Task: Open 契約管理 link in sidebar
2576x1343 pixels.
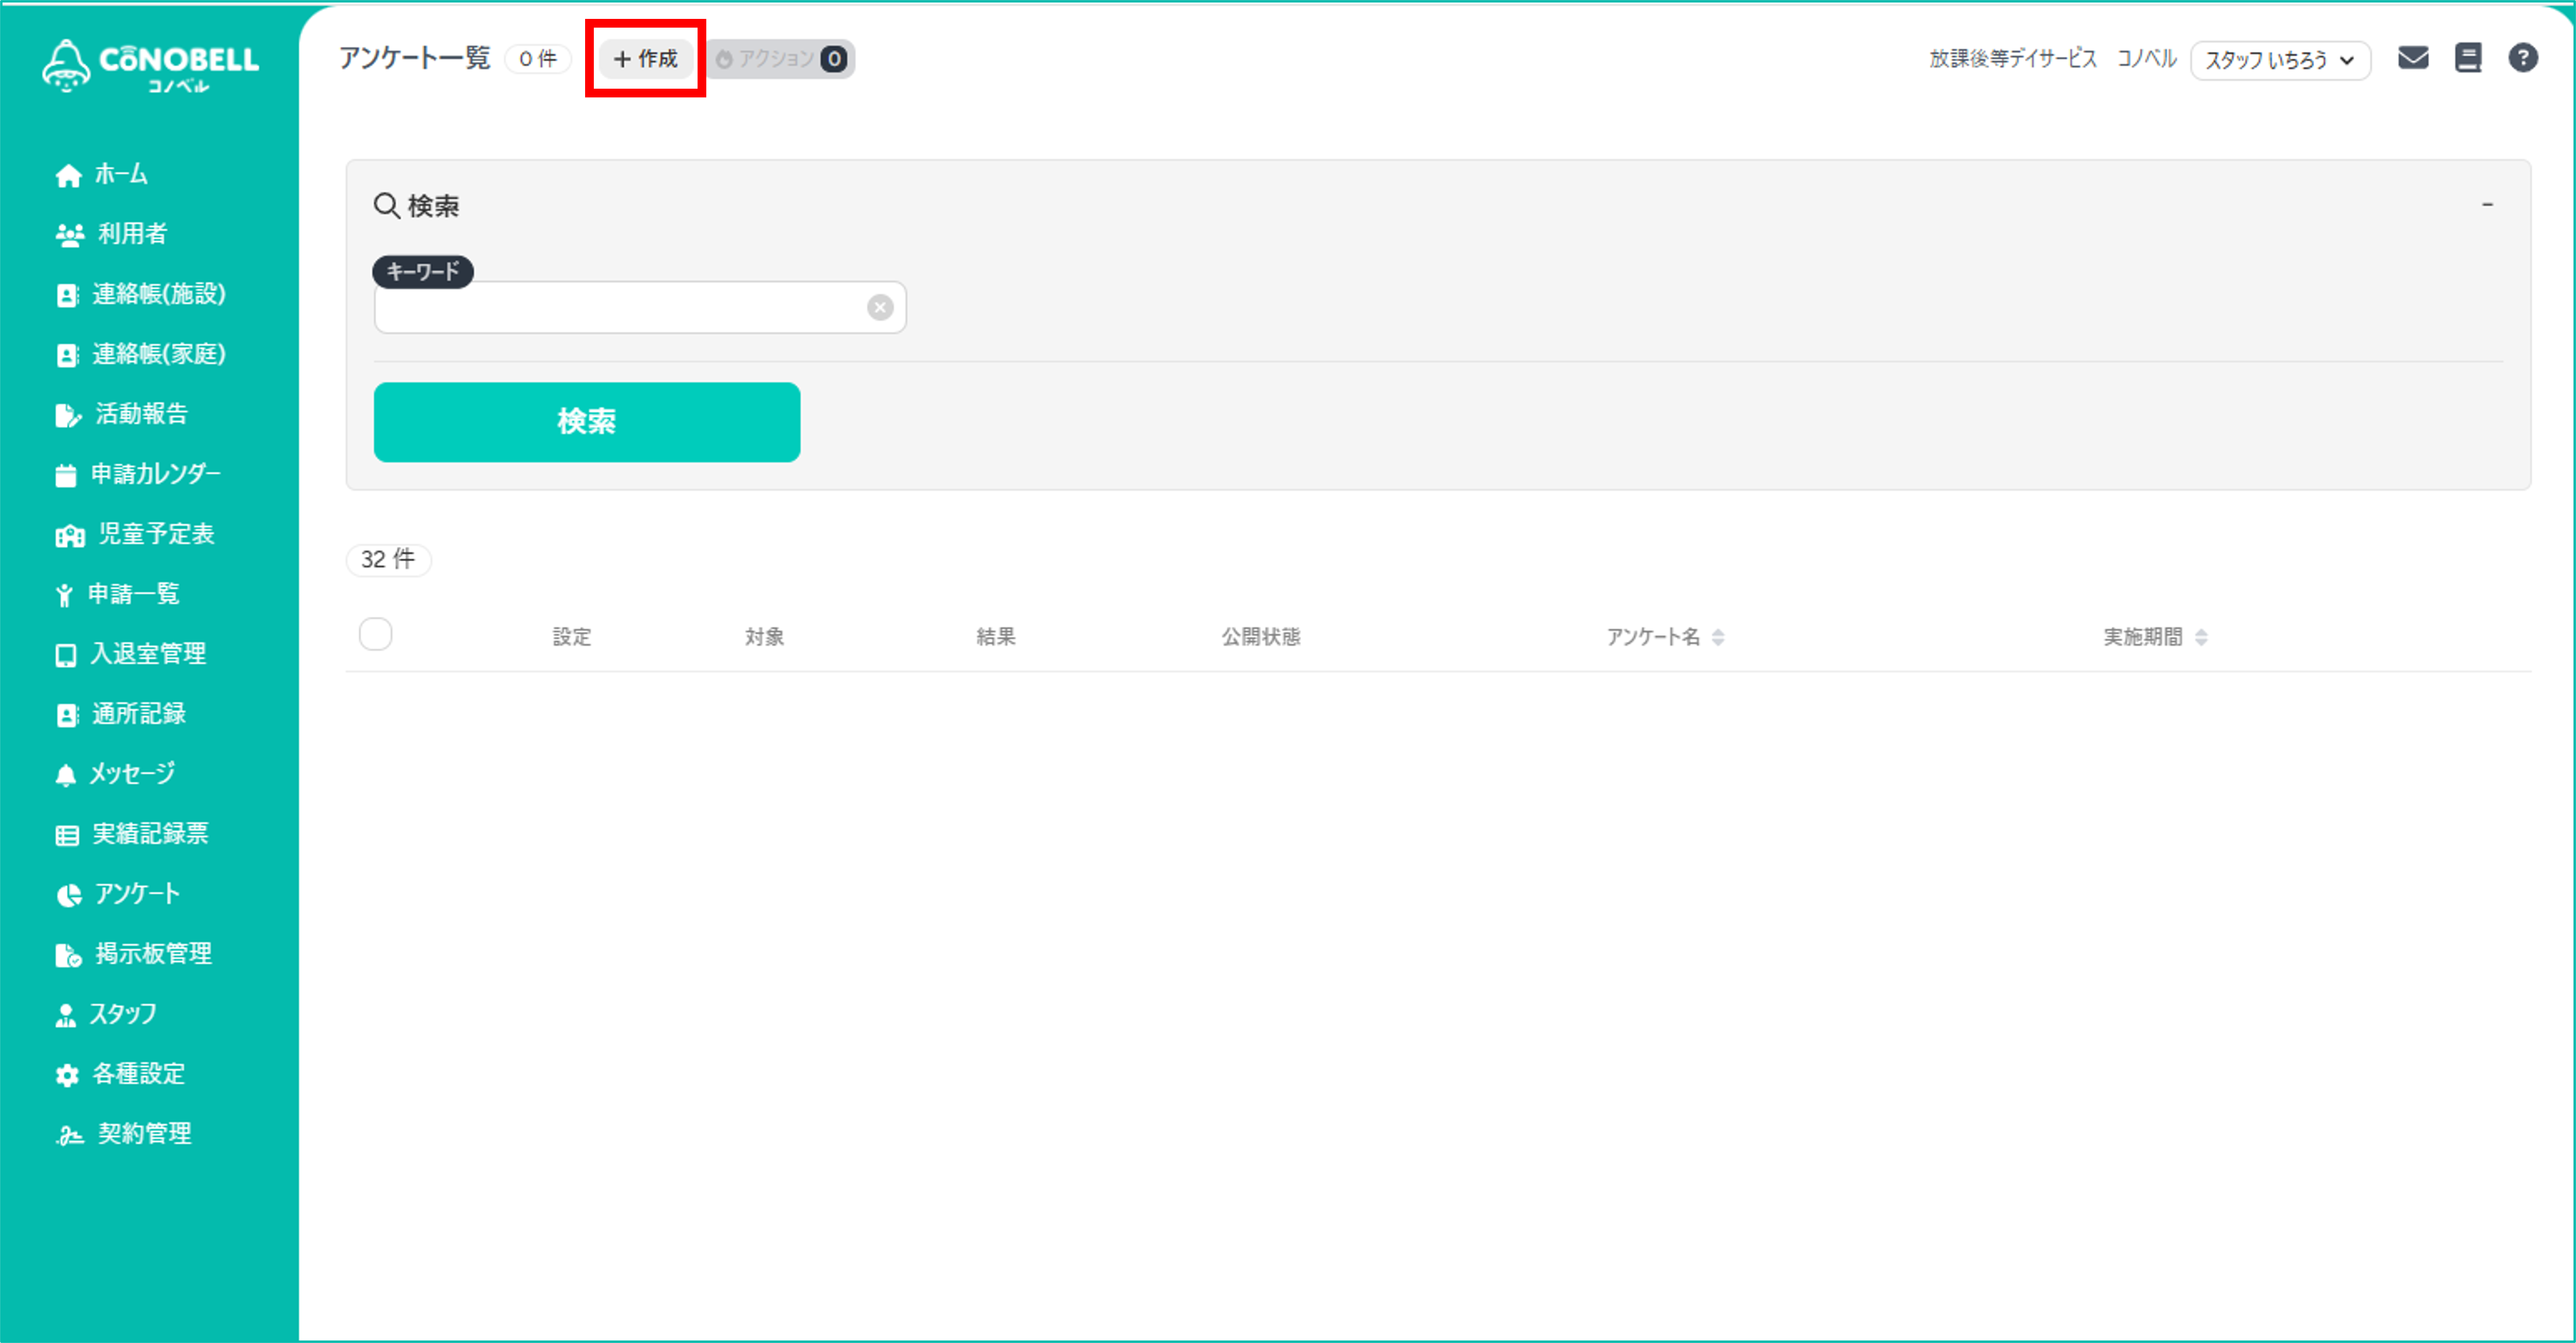Action: coord(144,1134)
